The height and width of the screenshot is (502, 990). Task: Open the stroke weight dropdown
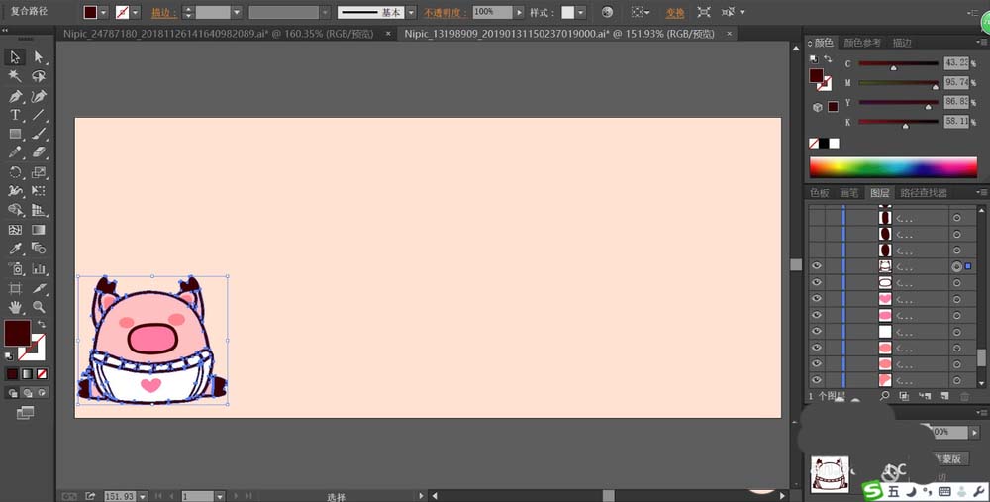coord(237,12)
